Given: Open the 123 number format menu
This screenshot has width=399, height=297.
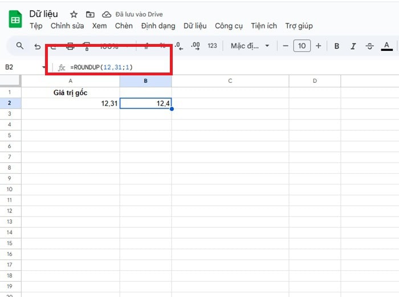Looking at the screenshot, I should 212,46.
